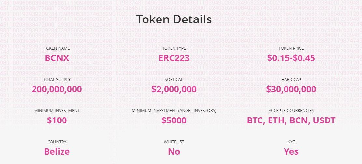This screenshot has width=362, height=164.
Task: Click the SOFT CAP label
Action: pyautogui.click(x=174, y=80)
